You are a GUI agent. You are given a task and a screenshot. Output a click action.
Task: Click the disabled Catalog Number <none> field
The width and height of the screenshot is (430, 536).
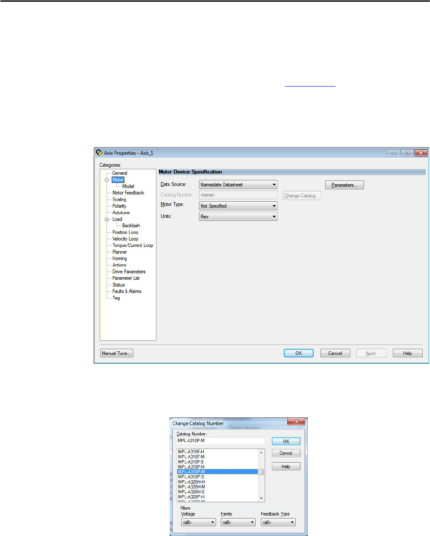(x=238, y=195)
